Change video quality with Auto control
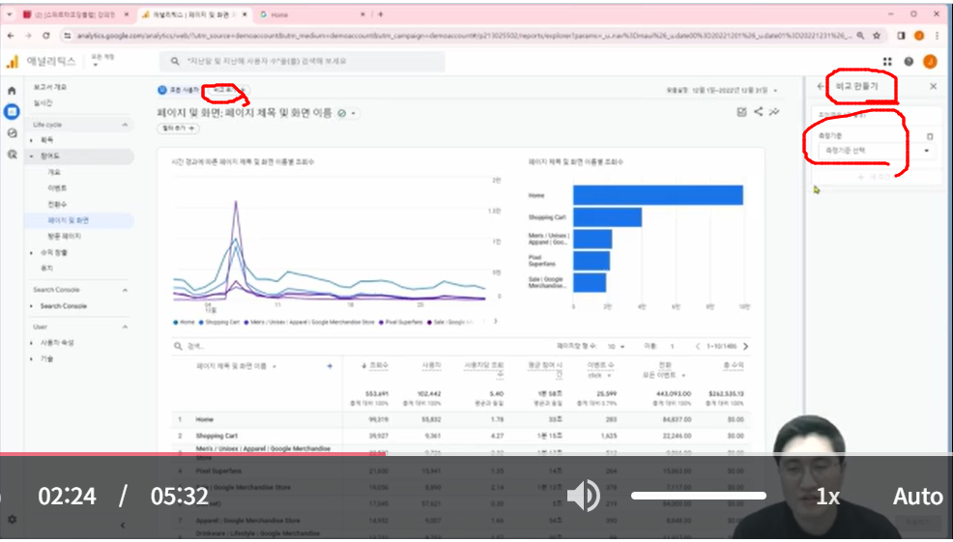The height and width of the screenshot is (542, 953). click(x=917, y=497)
